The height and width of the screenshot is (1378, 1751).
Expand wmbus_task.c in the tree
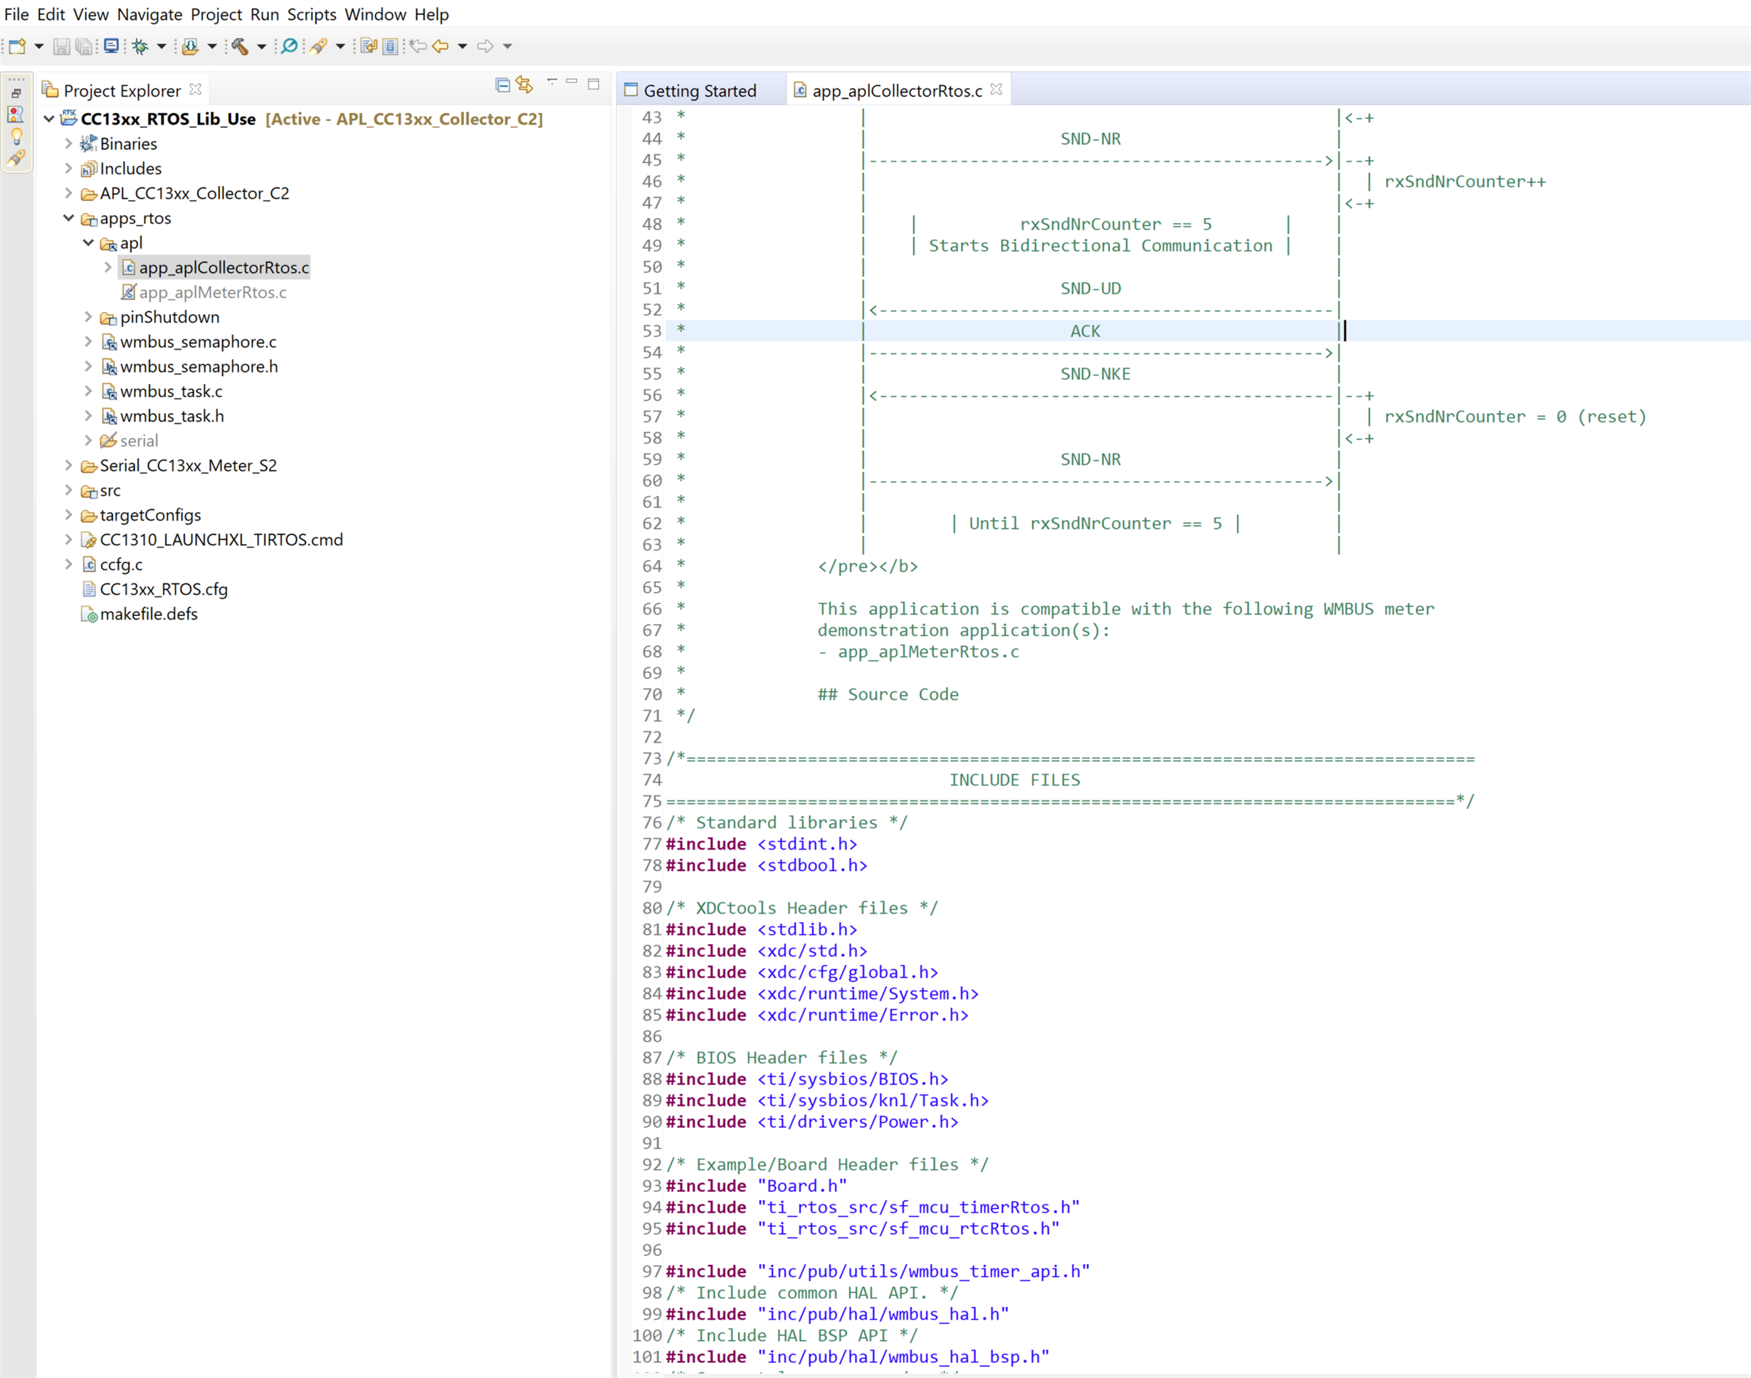coord(89,391)
